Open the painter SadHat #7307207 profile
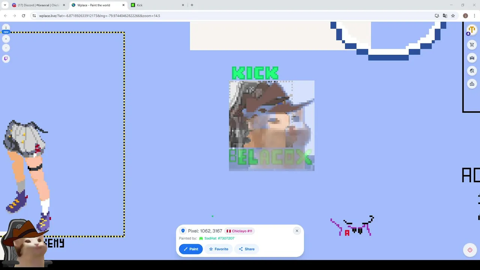The height and width of the screenshot is (270, 480). pyautogui.click(x=217, y=238)
